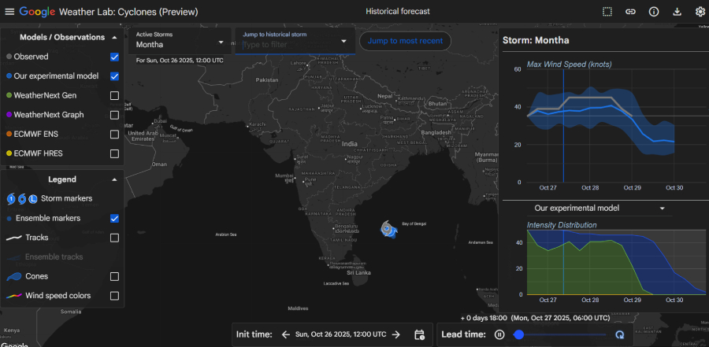Viewport: 709px width, 347px height.
Task: Open the info icon
Action: tap(654, 12)
